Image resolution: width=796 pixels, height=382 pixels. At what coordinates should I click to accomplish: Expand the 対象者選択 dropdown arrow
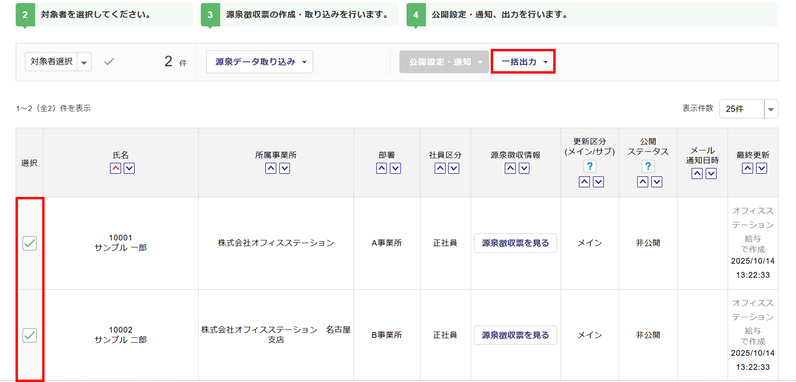pyautogui.click(x=84, y=62)
